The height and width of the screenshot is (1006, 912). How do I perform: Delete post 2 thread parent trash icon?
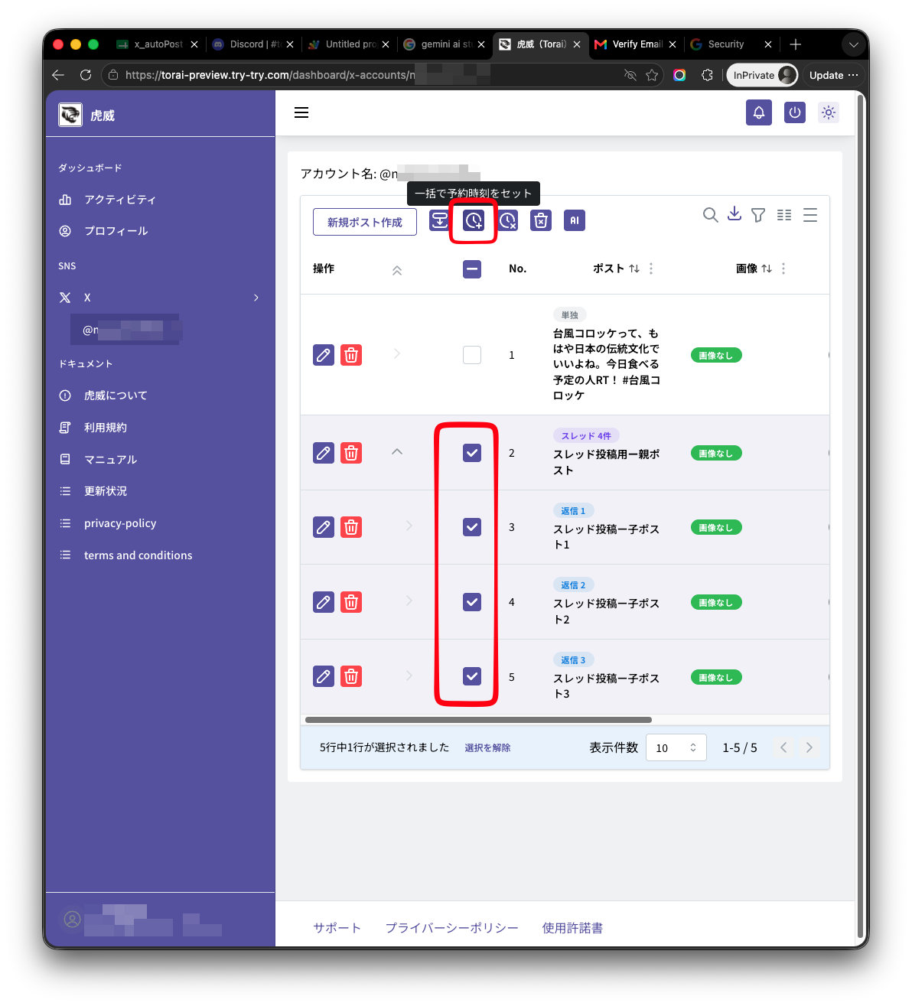(x=351, y=453)
